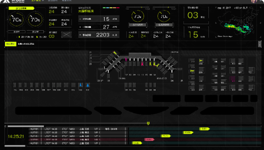Click the left 70% circular gauge
264x150 pixels.
pyautogui.click(x=16, y=20)
